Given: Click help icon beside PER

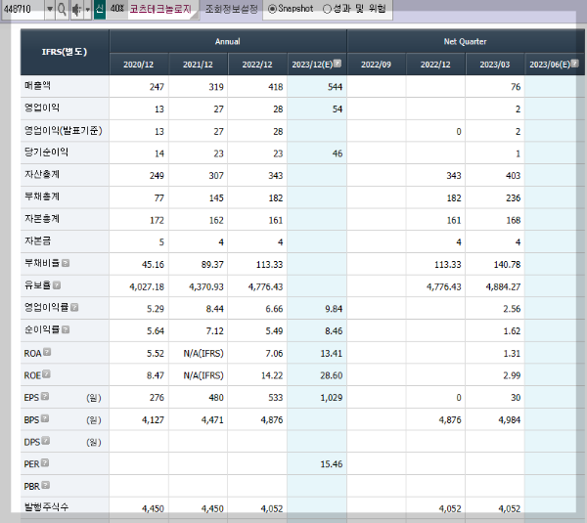Looking at the screenshot, I should pos(45,462).
